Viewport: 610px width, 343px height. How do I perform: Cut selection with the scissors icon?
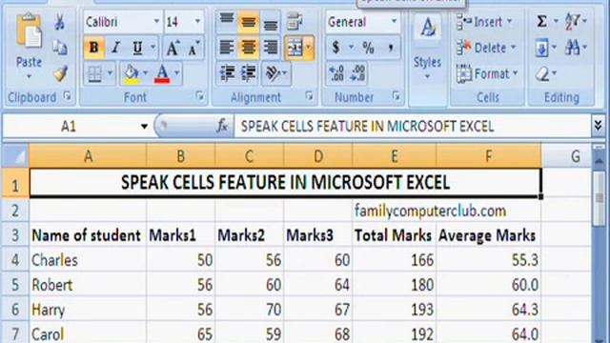tap(59, 22)
